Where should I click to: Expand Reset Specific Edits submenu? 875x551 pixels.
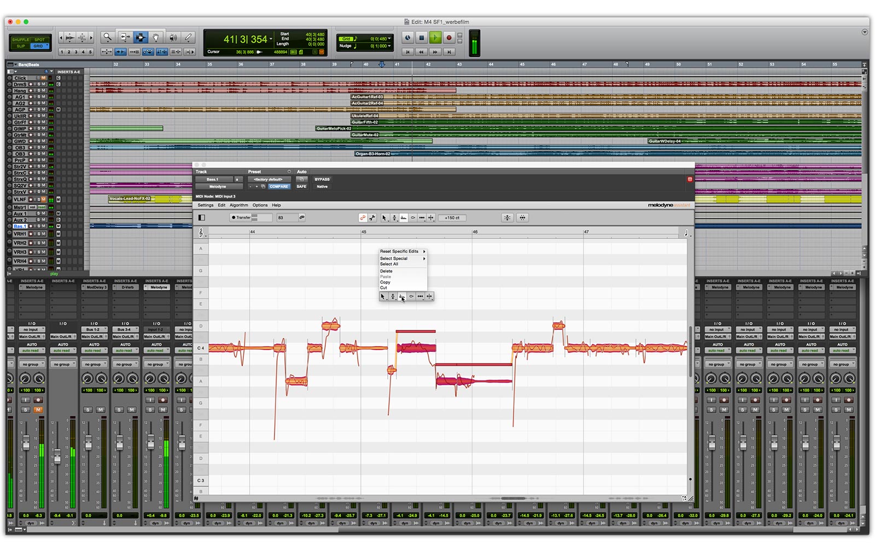402,252
